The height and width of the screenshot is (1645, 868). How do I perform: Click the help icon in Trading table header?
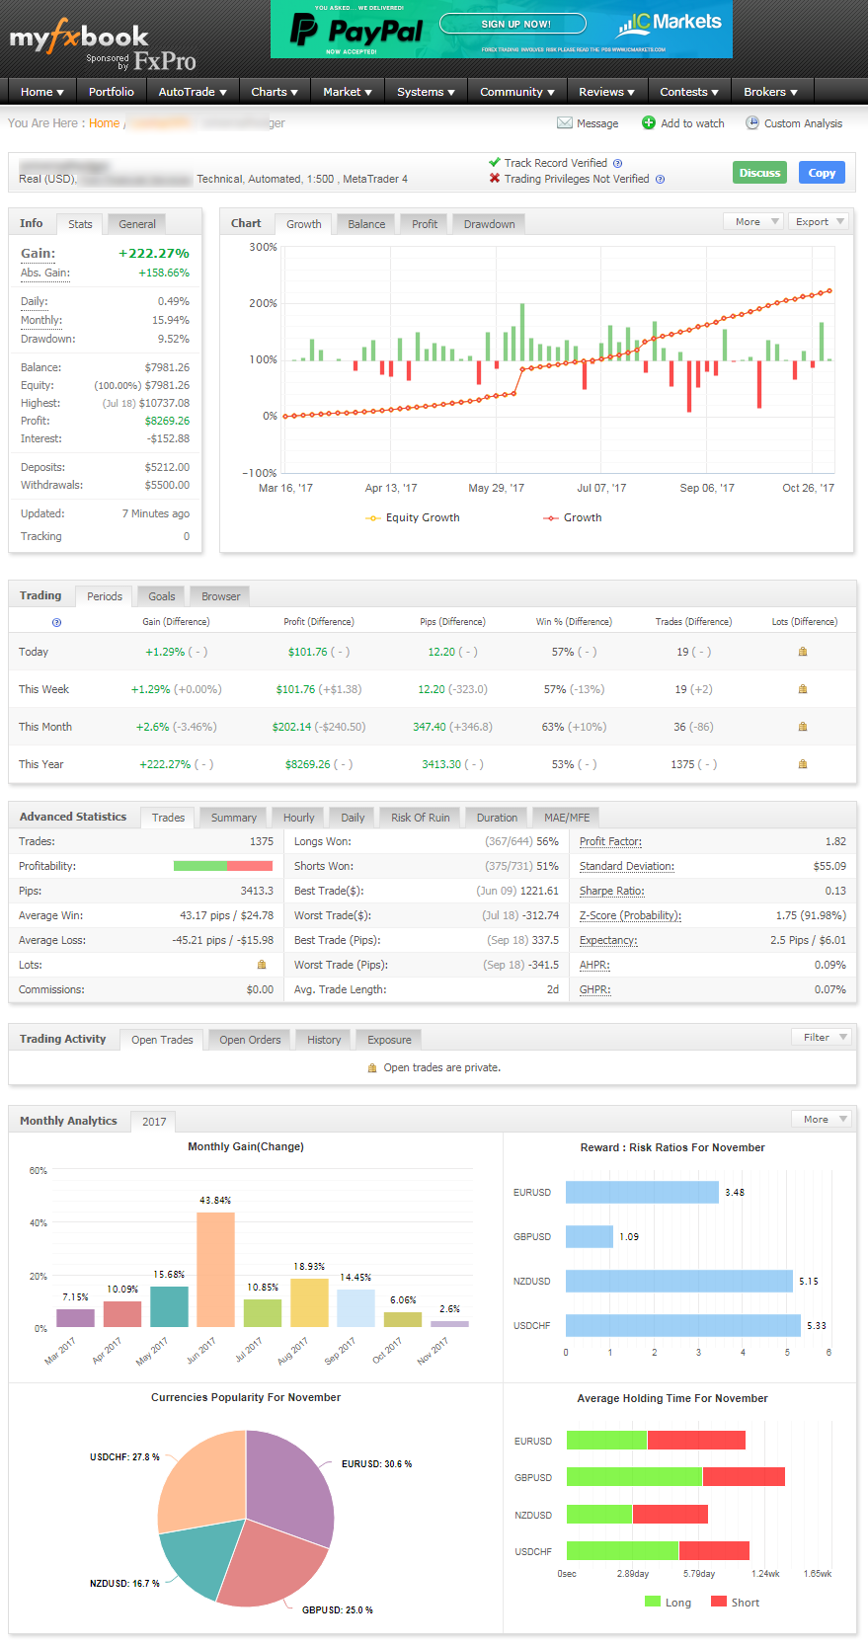click(x=56, y=622)
